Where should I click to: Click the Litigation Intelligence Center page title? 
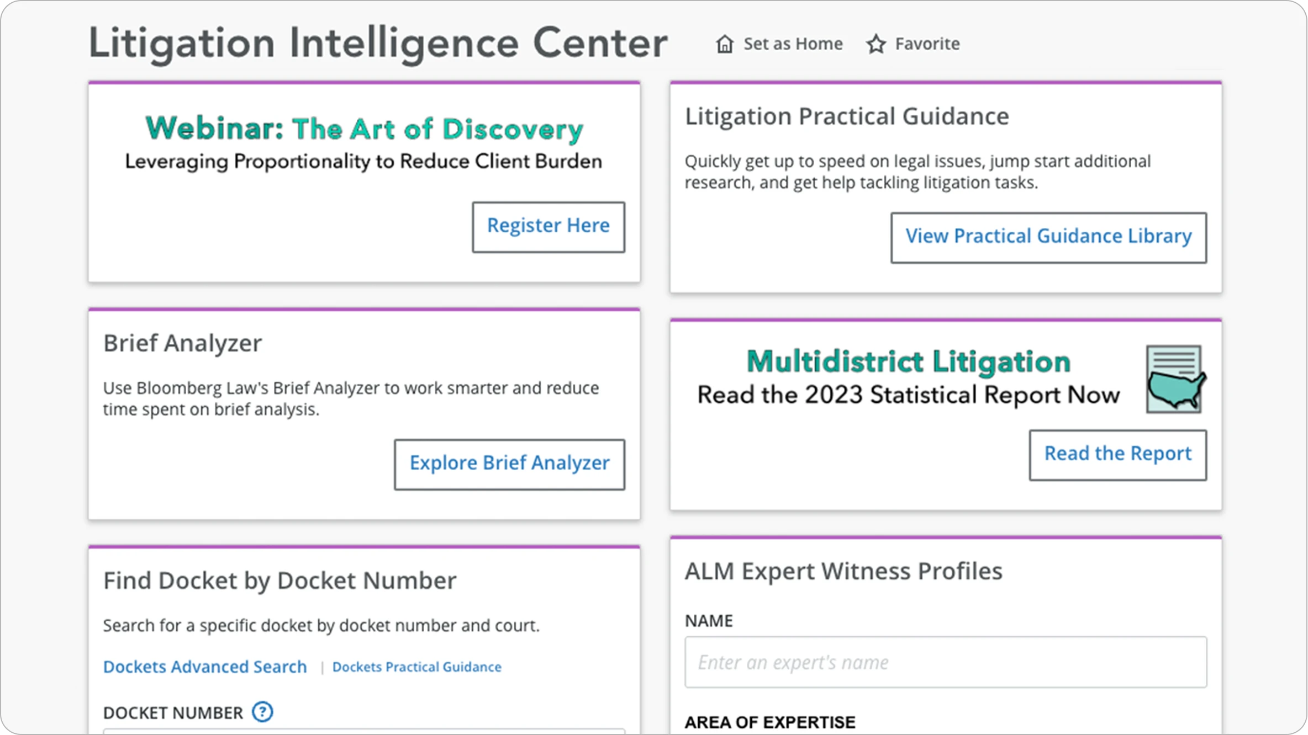(x=378, y=43)
